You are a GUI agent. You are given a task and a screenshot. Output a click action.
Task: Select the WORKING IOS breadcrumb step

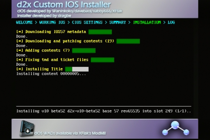pos(52,22)
